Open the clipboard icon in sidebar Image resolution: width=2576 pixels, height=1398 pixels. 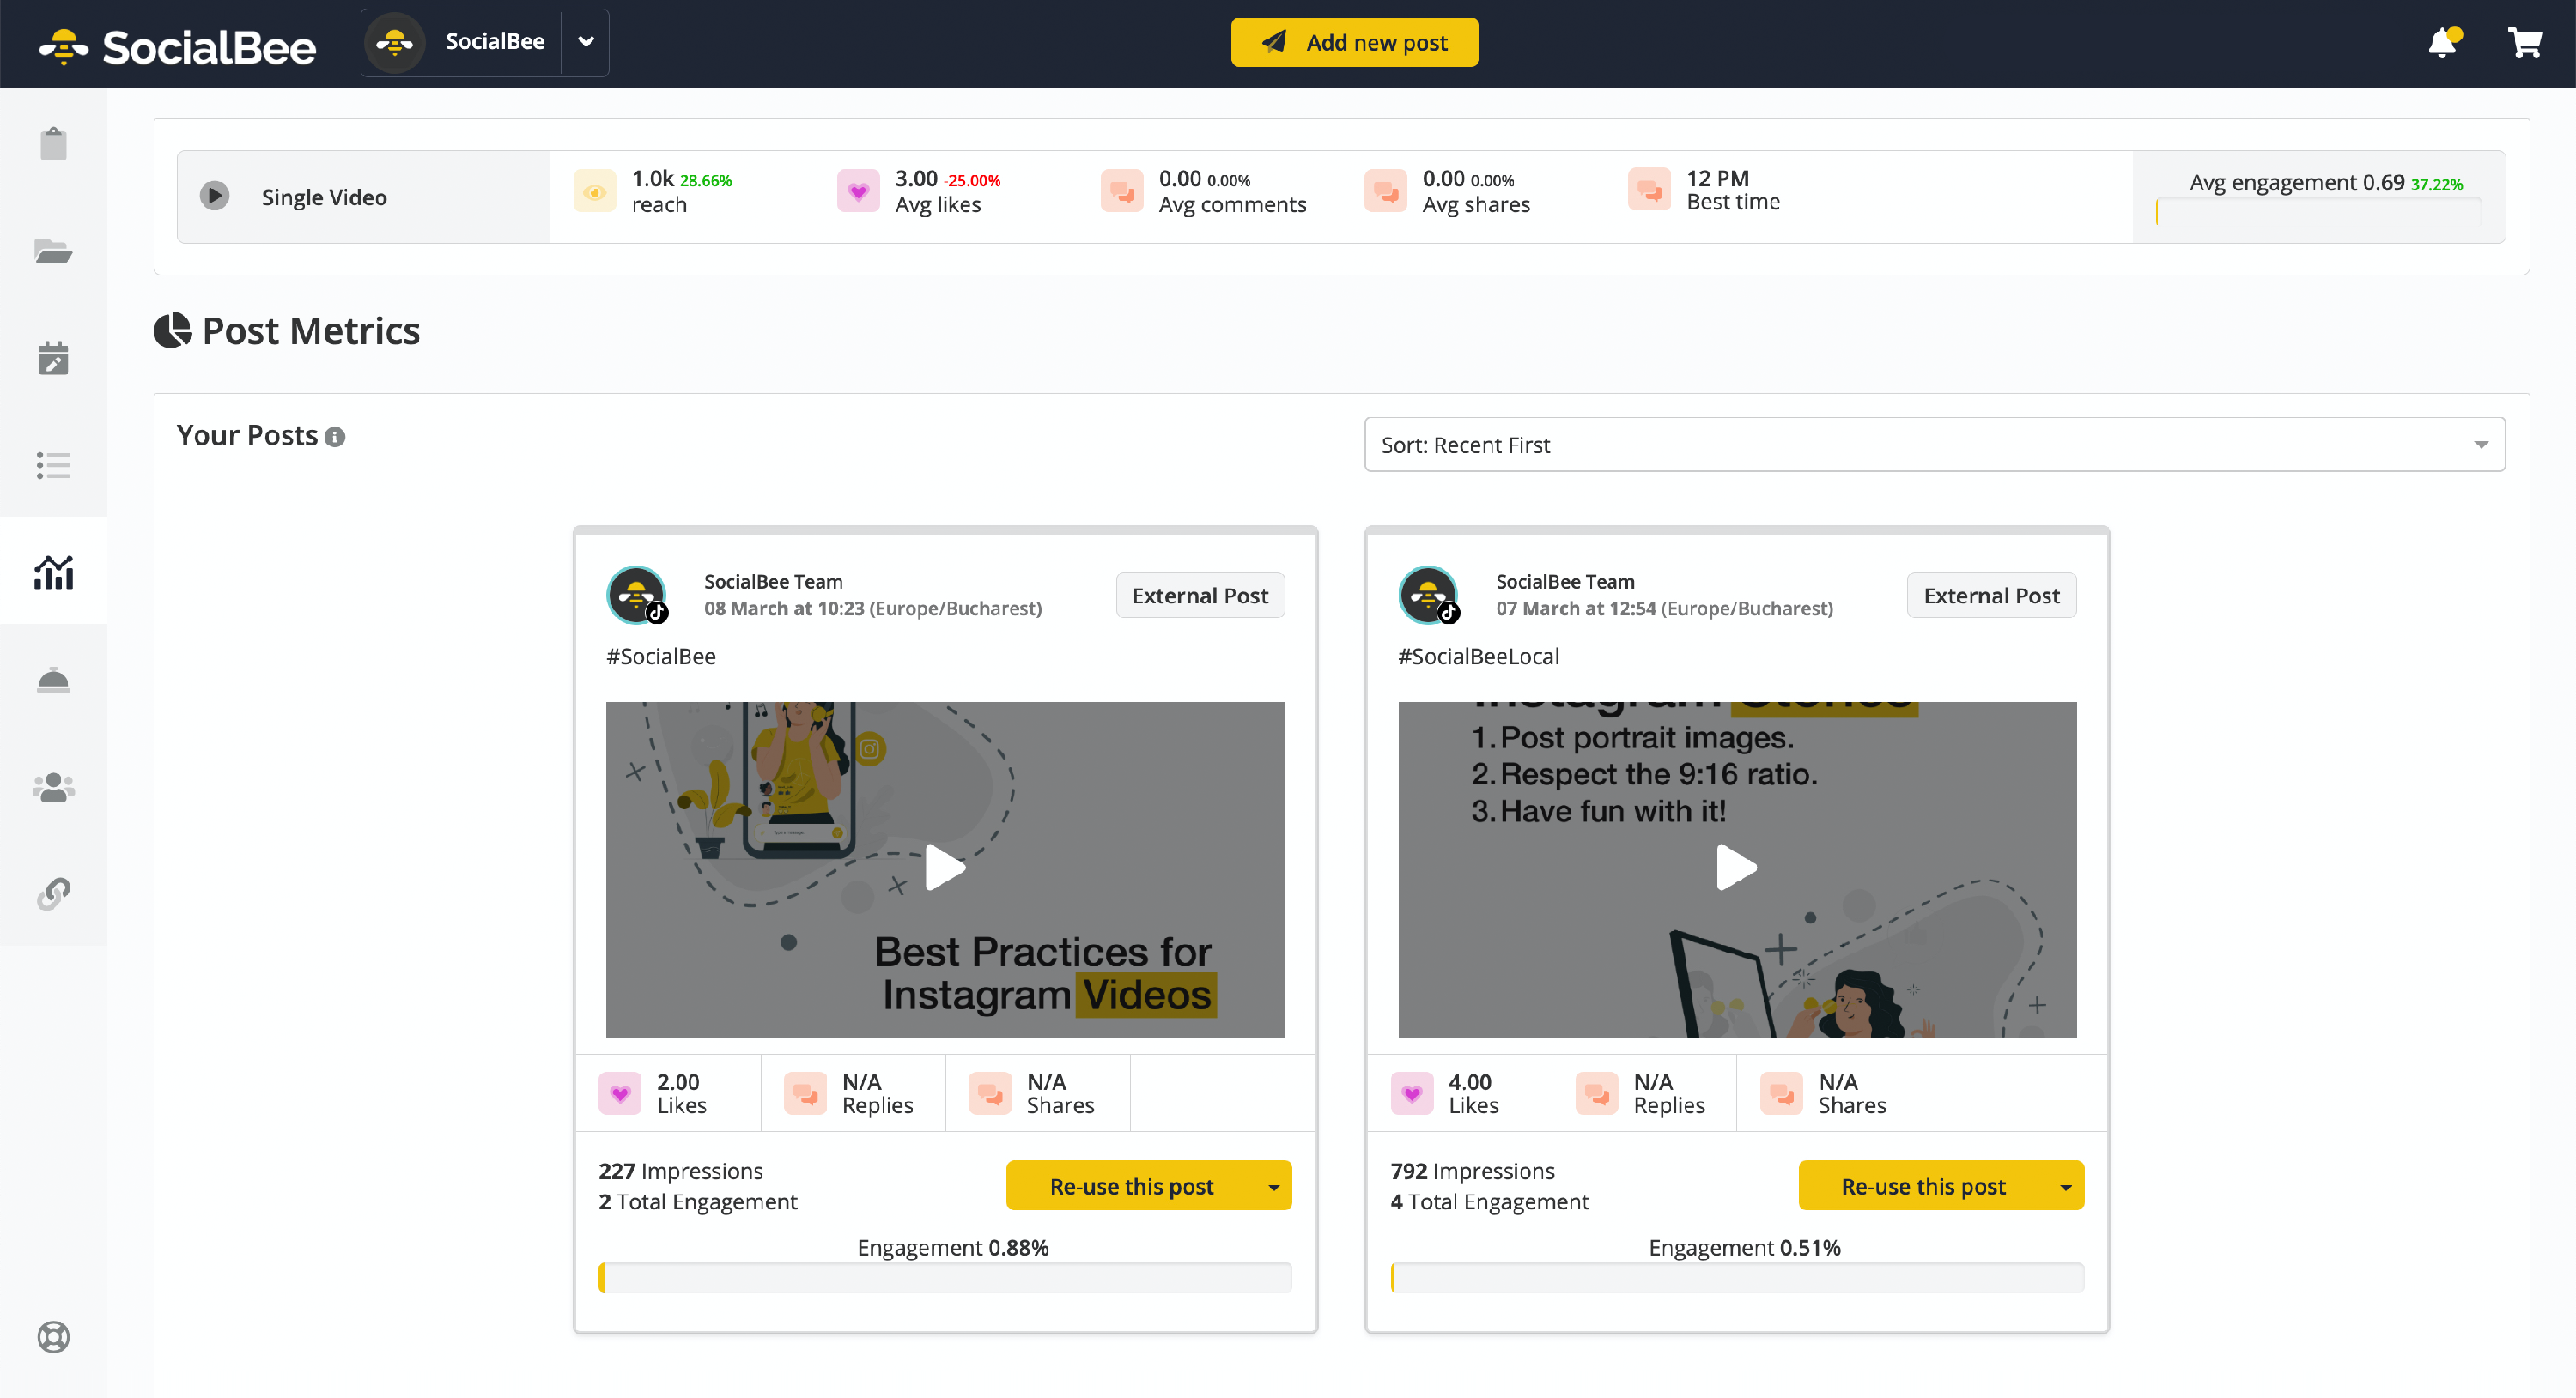pyautogui.click(x=53, y=144)
